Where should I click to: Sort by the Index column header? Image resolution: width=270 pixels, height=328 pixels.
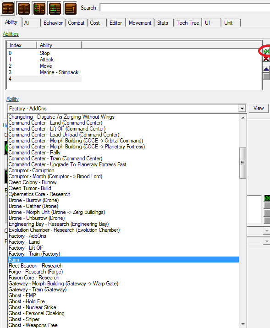coord(22,45)
